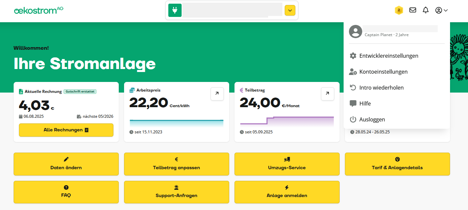Viewport: 468px width, 210px height.
Task: Collapse the user account menu icon
Action: (x=441, y=10)
